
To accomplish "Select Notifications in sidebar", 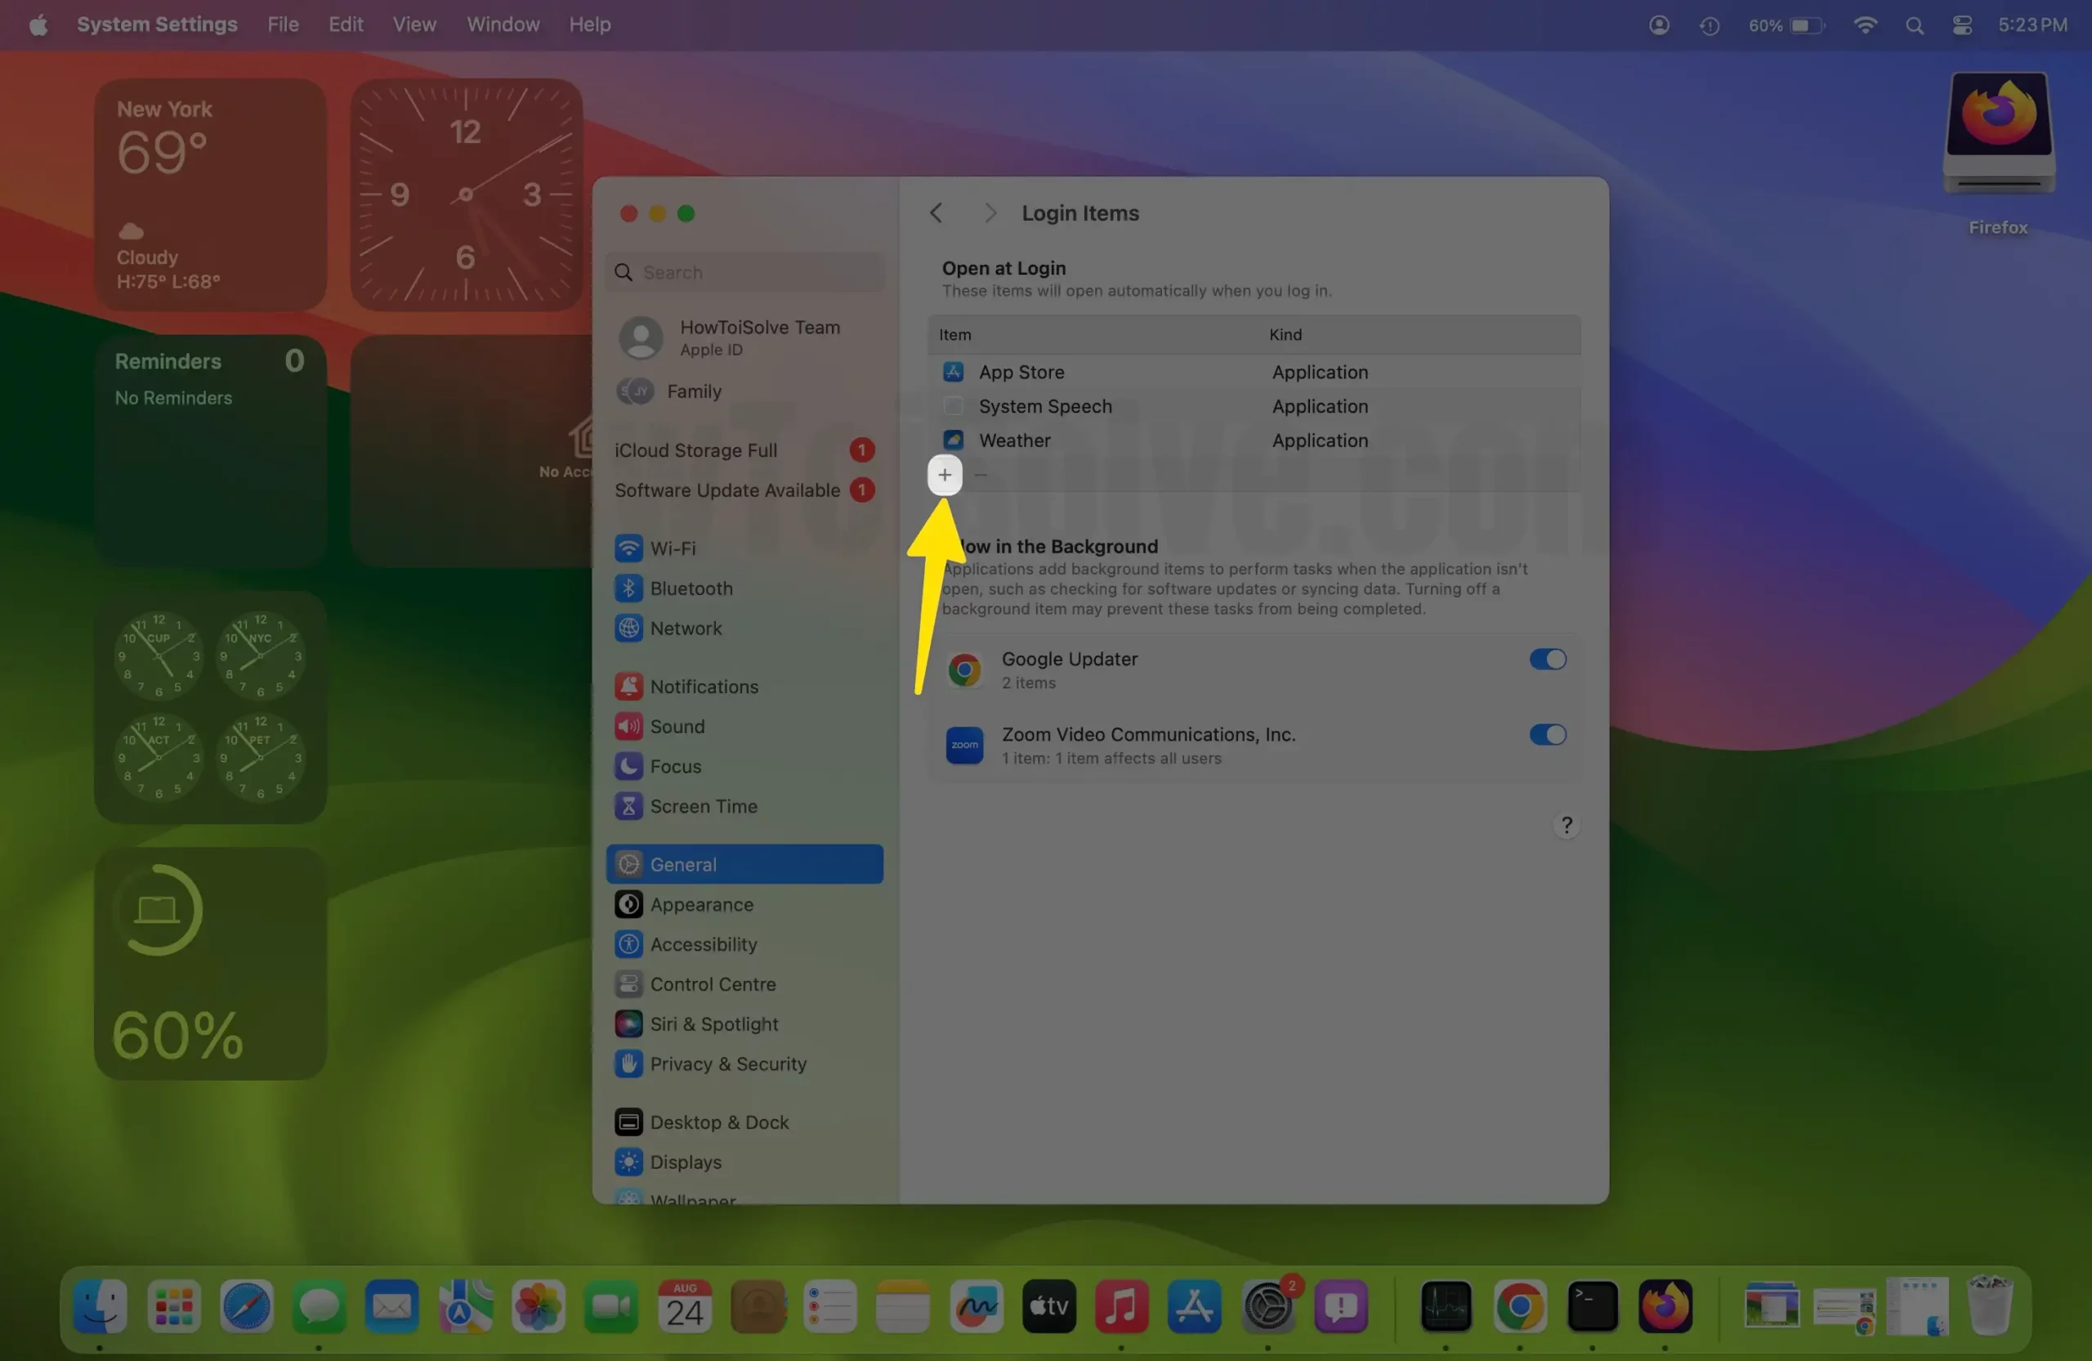I will click(745, 687).
